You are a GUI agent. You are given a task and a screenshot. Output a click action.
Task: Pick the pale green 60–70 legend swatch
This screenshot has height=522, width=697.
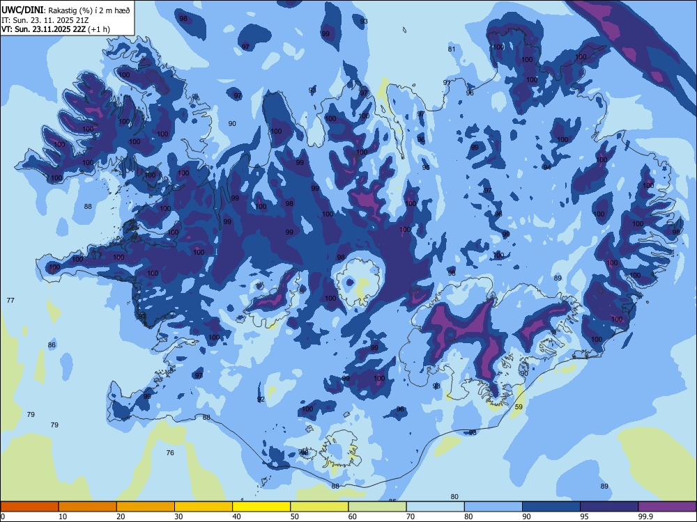(377, 507)
